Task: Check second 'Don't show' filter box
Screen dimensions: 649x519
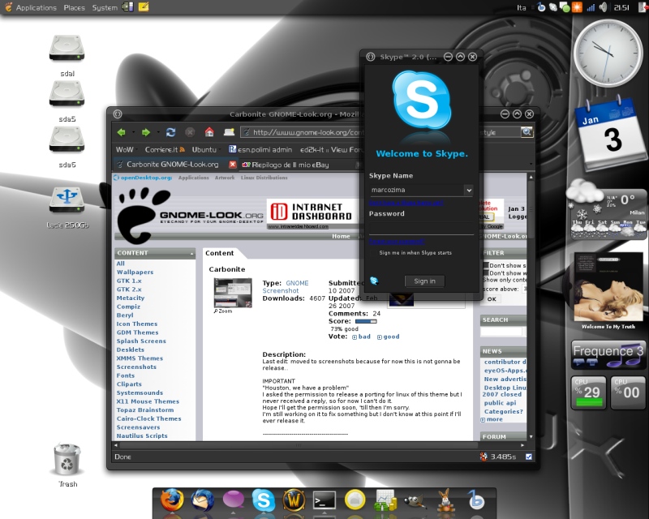Action: 486,272
